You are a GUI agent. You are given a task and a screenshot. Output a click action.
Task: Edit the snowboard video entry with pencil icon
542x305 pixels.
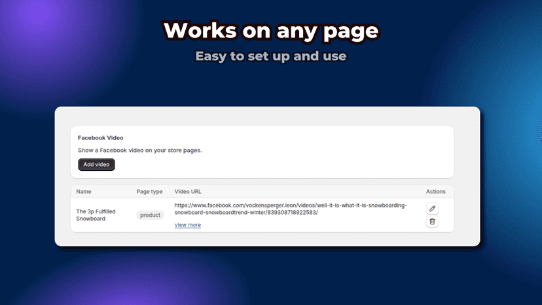(432, 209)
